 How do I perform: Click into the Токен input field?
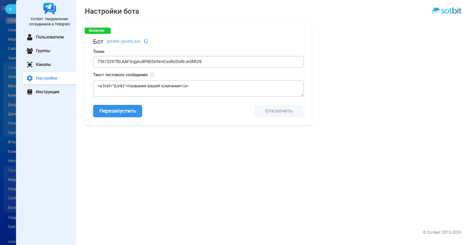point(198,62)
